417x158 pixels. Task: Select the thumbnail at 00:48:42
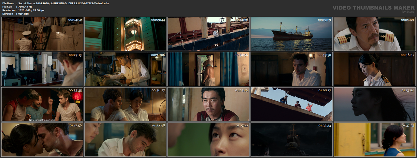(x=375, y=69)
